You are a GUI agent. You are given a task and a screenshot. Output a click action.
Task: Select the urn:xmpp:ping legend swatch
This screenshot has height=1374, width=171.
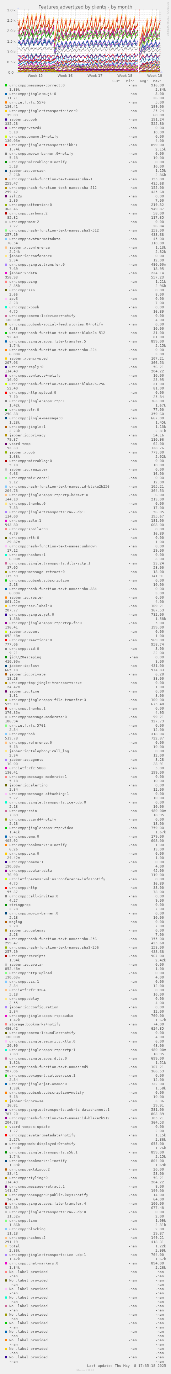coord(6,282)
